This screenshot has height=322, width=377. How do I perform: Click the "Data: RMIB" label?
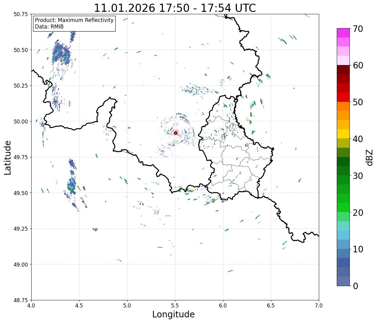tap(49, 27)
